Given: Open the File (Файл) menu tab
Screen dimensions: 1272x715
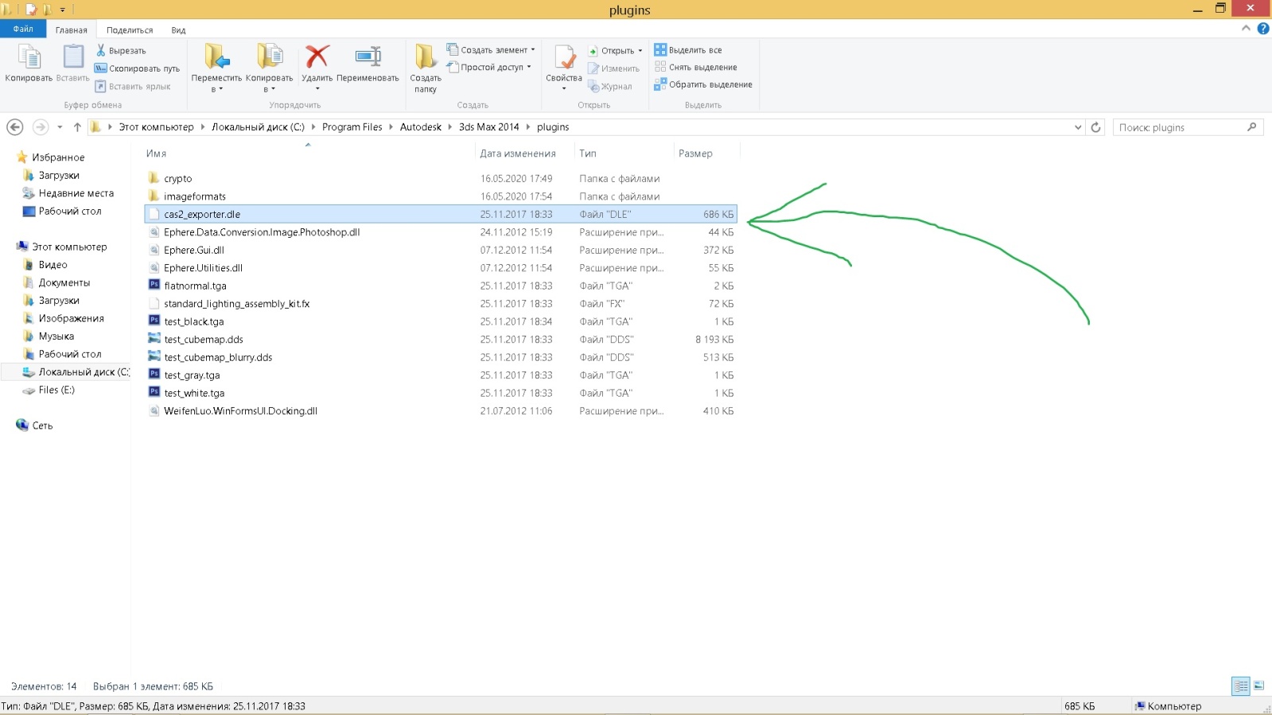Looking at the screenshot, I should click(23, 29).
